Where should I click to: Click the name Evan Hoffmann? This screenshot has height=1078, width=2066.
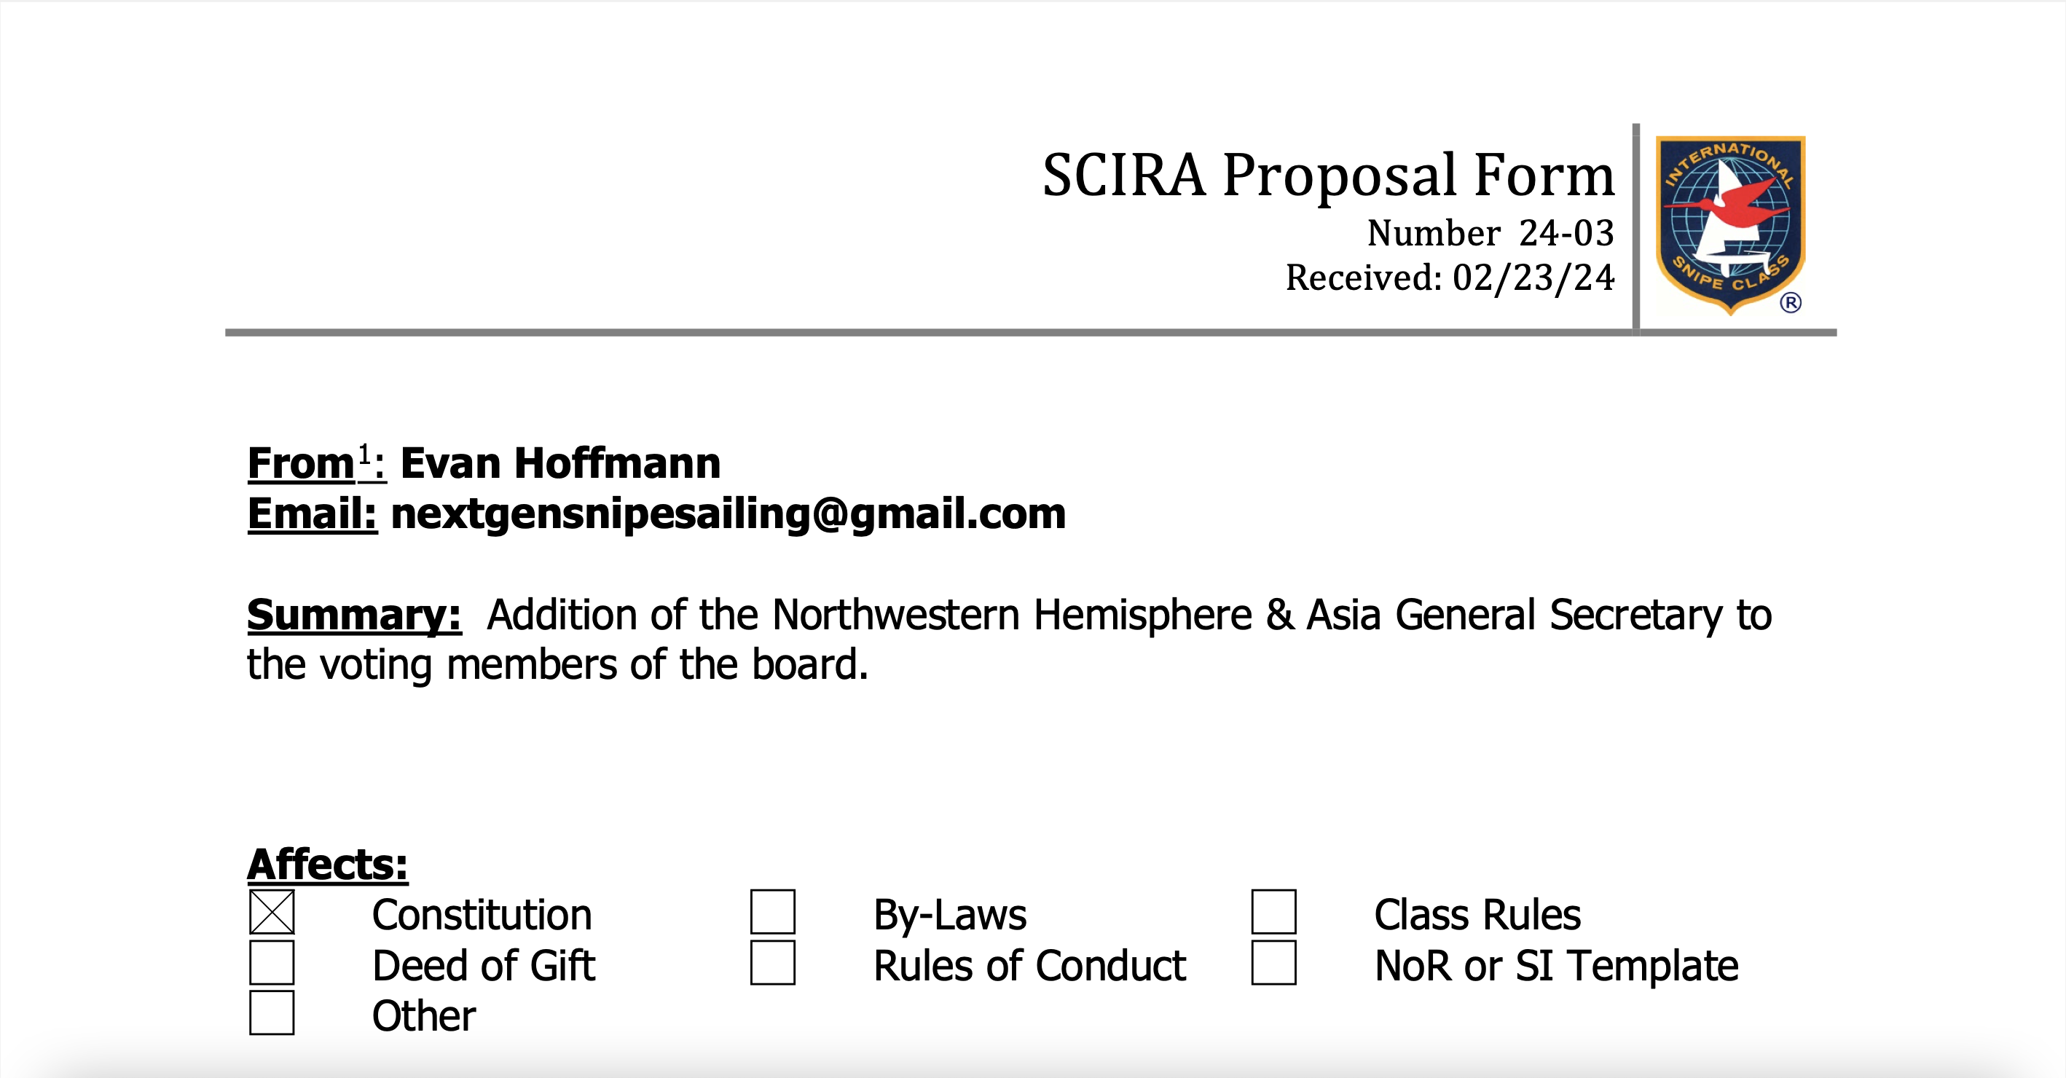click(561, 463)
